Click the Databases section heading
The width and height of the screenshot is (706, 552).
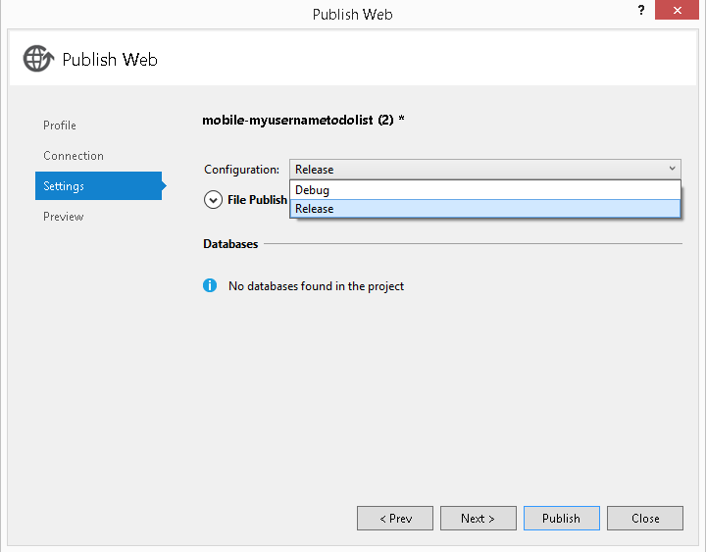[230, 243]
